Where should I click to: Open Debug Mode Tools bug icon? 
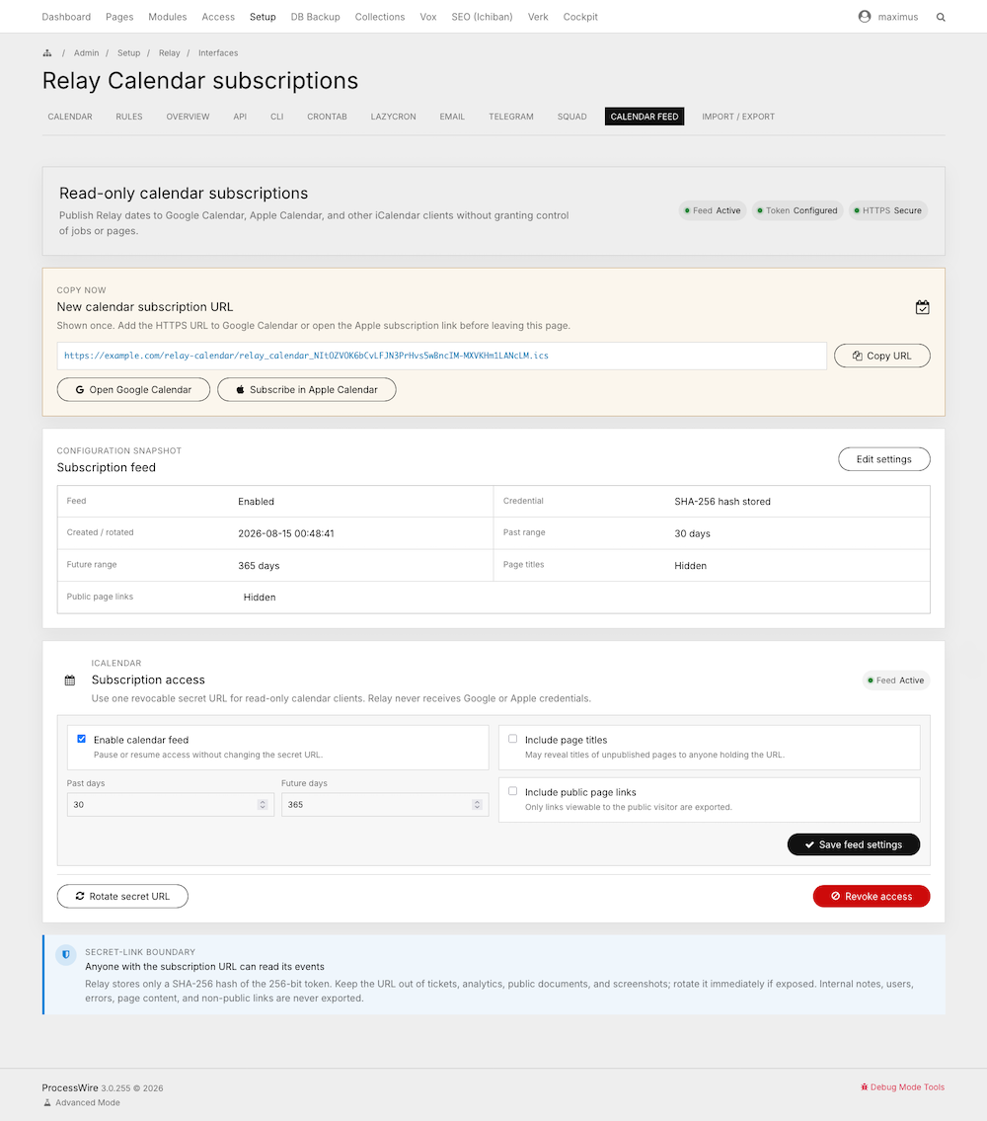click(x=864, y=1087)
